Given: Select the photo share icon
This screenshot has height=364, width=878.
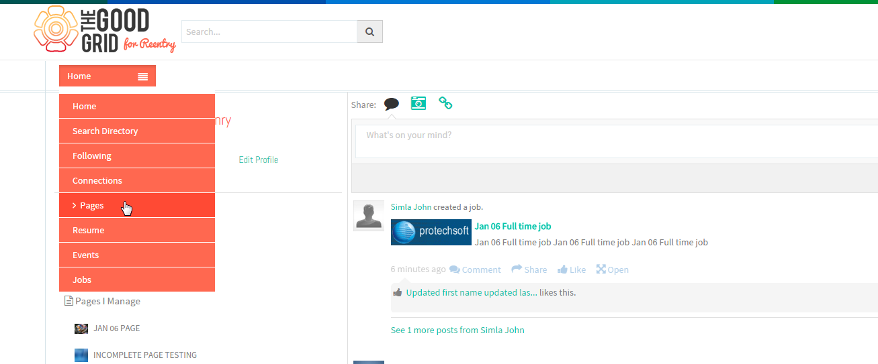Looking at the screenshot, I should pos(419,103).
